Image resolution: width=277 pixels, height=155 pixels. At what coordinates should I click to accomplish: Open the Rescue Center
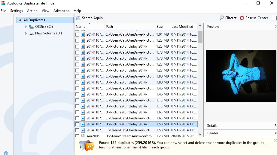[254, 18]
